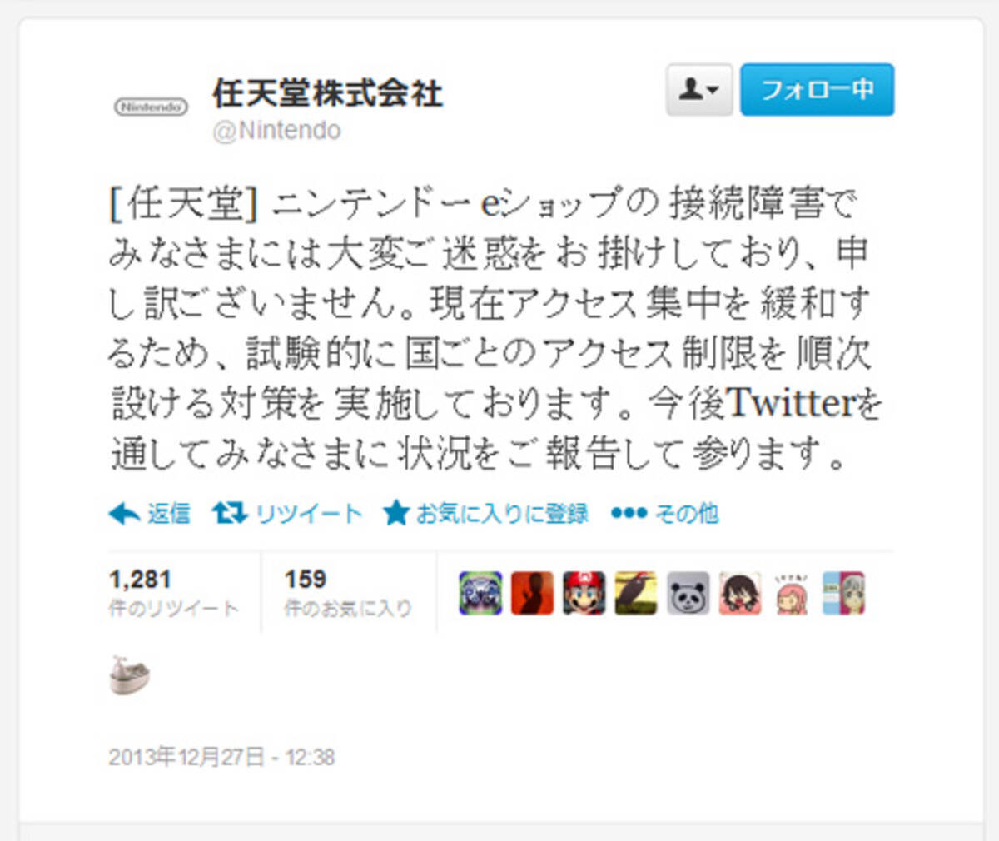
Task: Open the Mario face avatar
Action: [584, 594]
